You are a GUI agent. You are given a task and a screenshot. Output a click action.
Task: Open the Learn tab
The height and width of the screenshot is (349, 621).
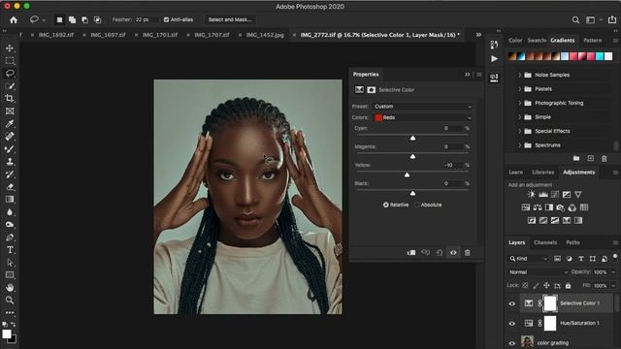[x=515, y=173]
